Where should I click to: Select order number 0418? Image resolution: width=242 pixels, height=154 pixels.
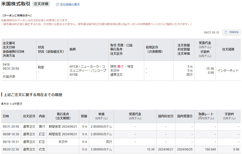[6, 65]
